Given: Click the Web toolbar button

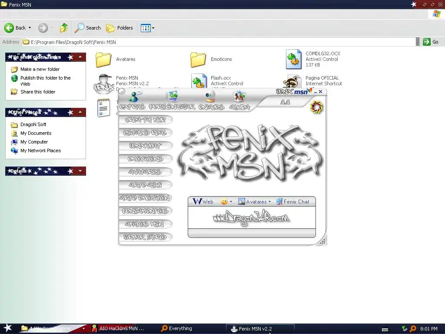Looking at the screenshot, I should pyautogui.click(x=203, y=201).
